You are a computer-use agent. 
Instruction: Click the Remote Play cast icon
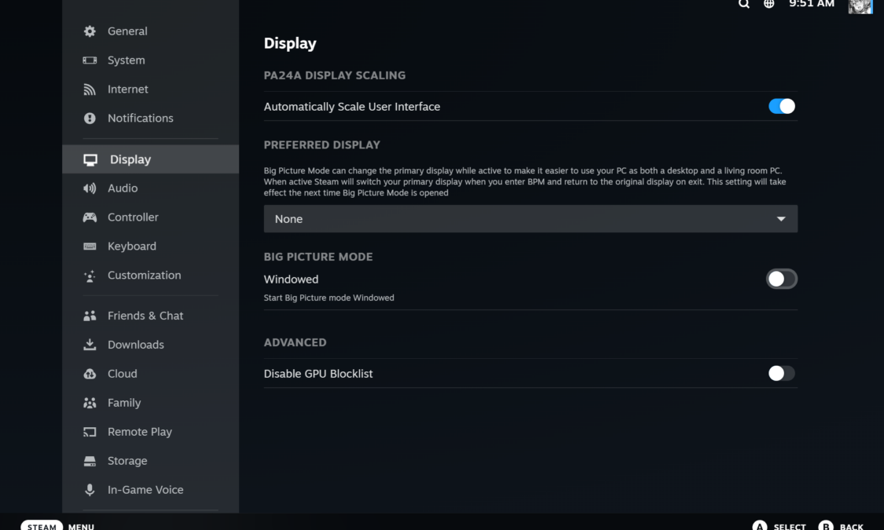click(90, 432)
